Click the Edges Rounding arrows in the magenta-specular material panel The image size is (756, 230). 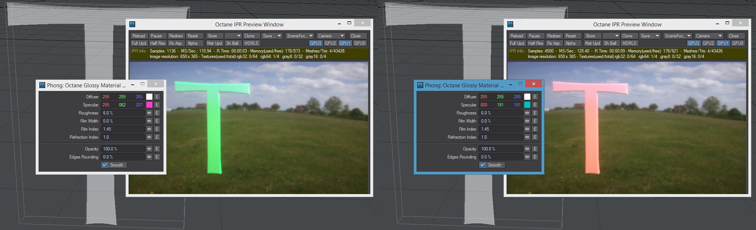pos(149,157)
